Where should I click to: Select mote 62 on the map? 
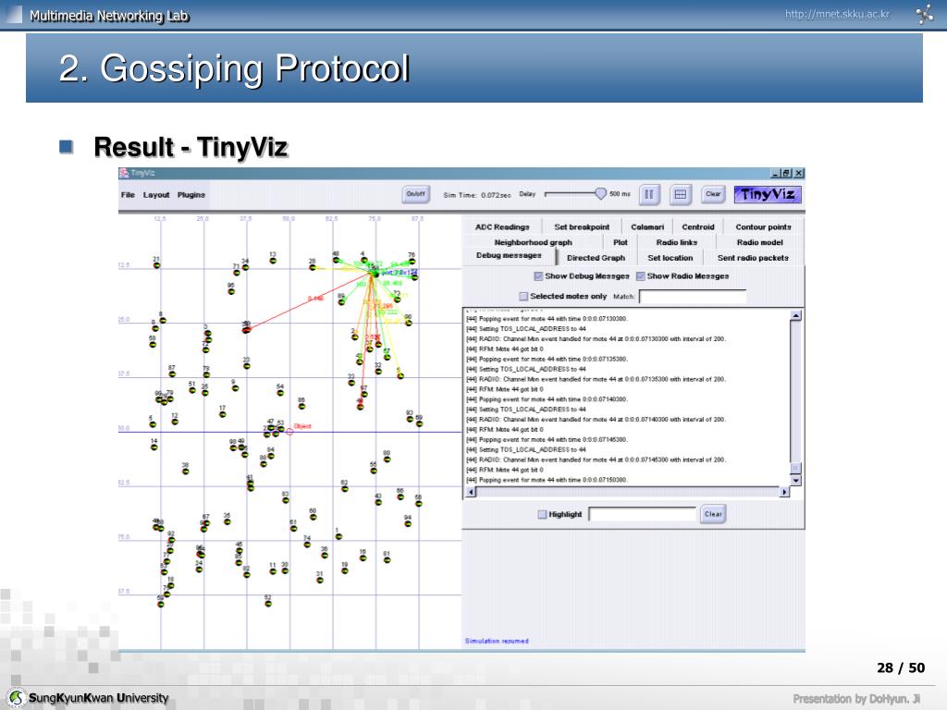coord(344,488)
